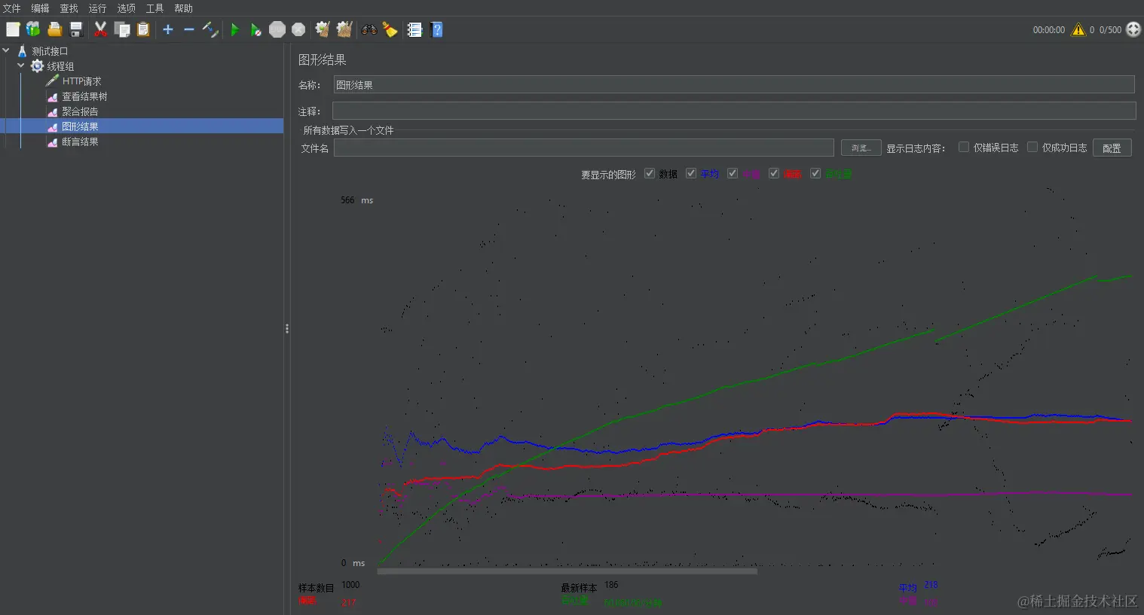Open Search with binoculars icon

[369, 29]
